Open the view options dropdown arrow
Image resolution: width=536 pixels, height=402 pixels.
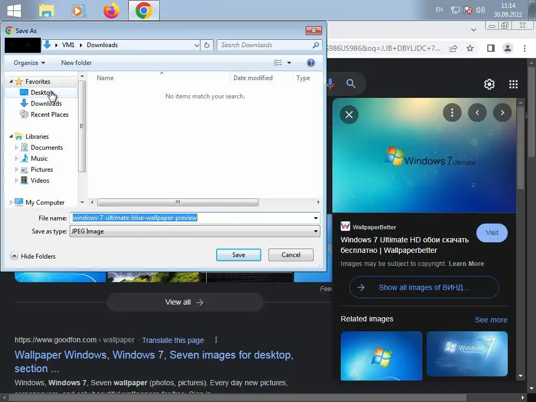coord(289,63)
